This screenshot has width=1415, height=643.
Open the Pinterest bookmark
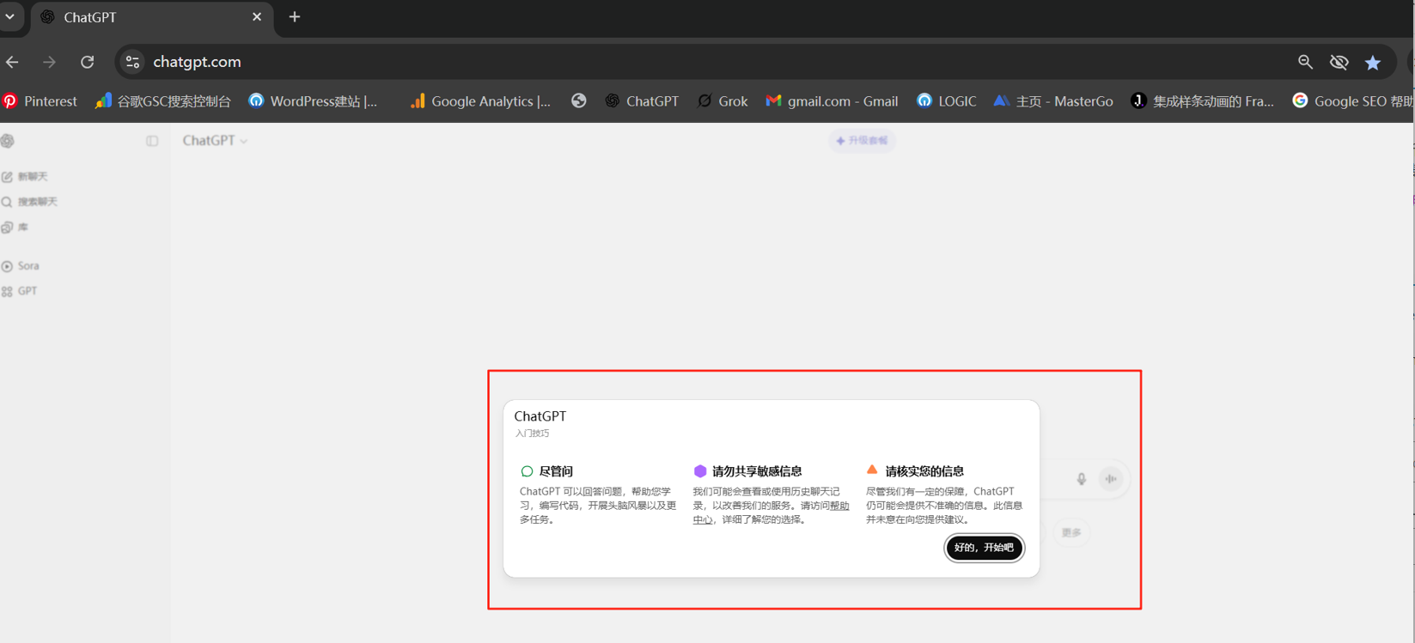coord(40,101)
